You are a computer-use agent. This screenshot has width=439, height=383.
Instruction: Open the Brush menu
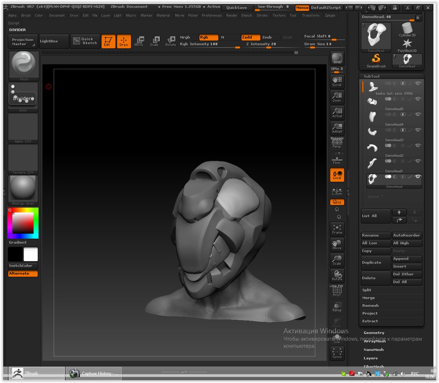[26, 15]
